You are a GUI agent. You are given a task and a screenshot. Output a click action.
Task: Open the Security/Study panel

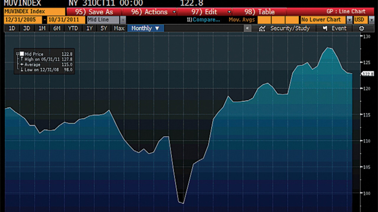[x=284, y=28]
